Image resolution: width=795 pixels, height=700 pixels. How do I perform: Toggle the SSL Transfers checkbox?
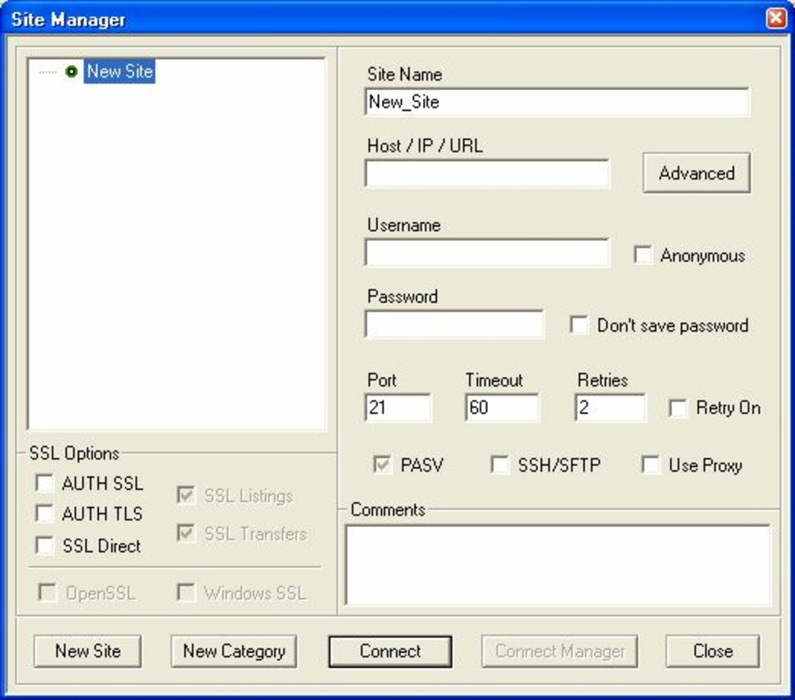coord(186,533)
